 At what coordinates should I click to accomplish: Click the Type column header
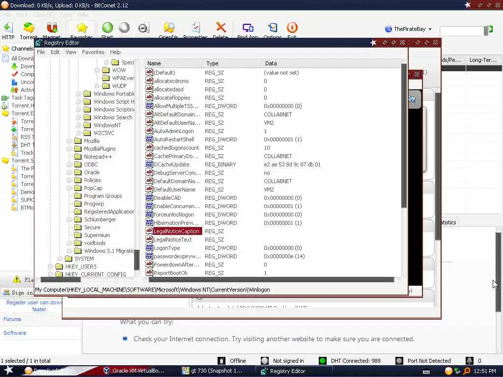pos(232,63)
